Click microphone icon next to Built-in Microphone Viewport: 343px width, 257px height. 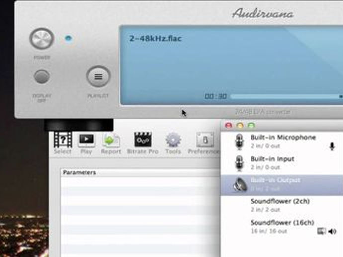pyautogui.click(x=332, y=146)
